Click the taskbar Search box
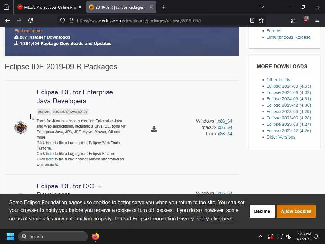Screen dimensions: 325x244 click(x=53, y=236)
